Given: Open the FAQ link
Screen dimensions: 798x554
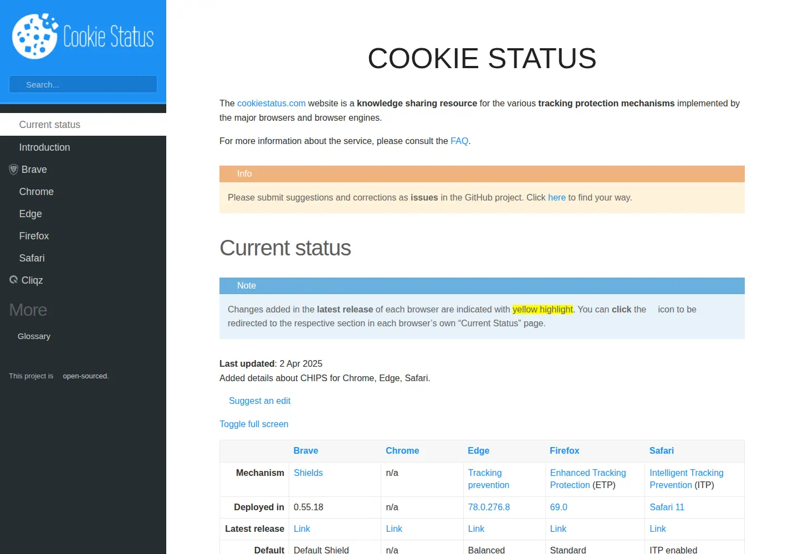Looking at the screenshot, I should point(459,141).
